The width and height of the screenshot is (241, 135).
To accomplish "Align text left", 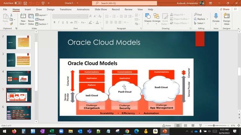I will coord(107,22).
